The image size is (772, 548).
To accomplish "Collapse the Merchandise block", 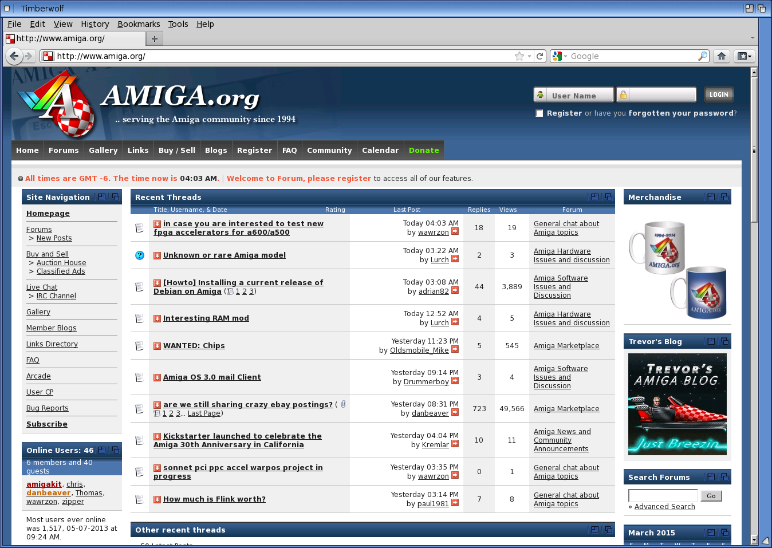I will click(x=711, y=197).
